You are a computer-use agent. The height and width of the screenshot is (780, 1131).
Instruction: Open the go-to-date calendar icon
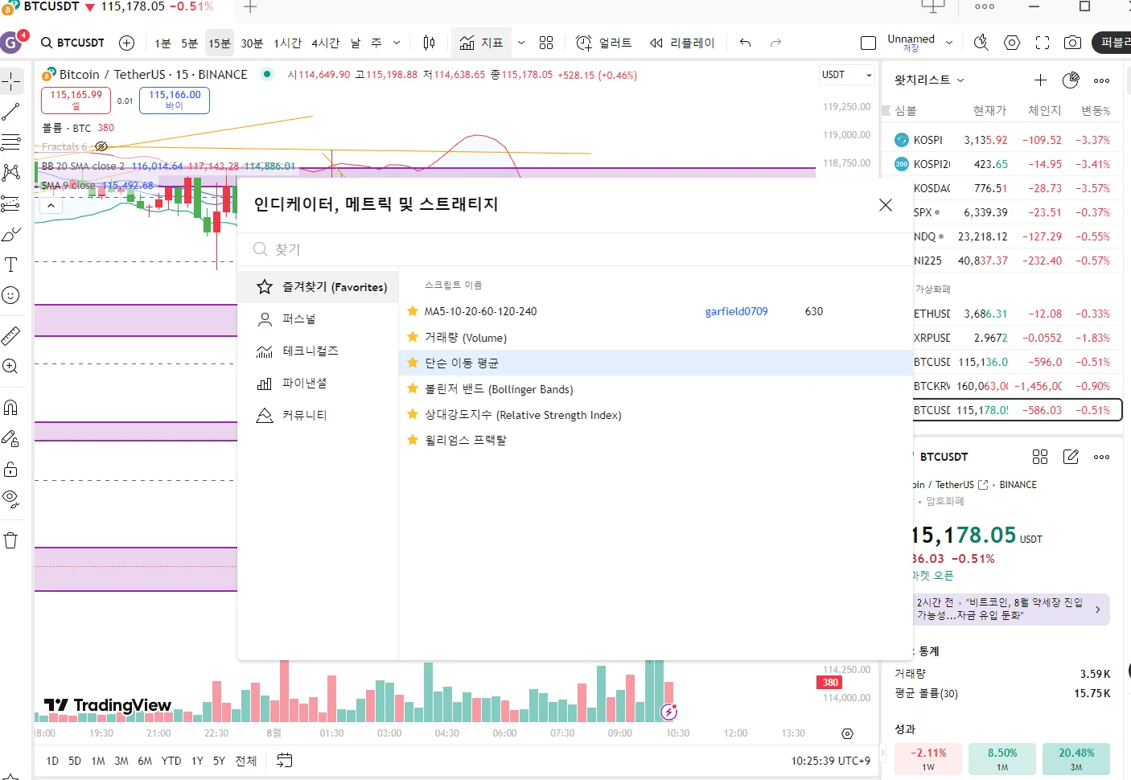coord(285,761)
